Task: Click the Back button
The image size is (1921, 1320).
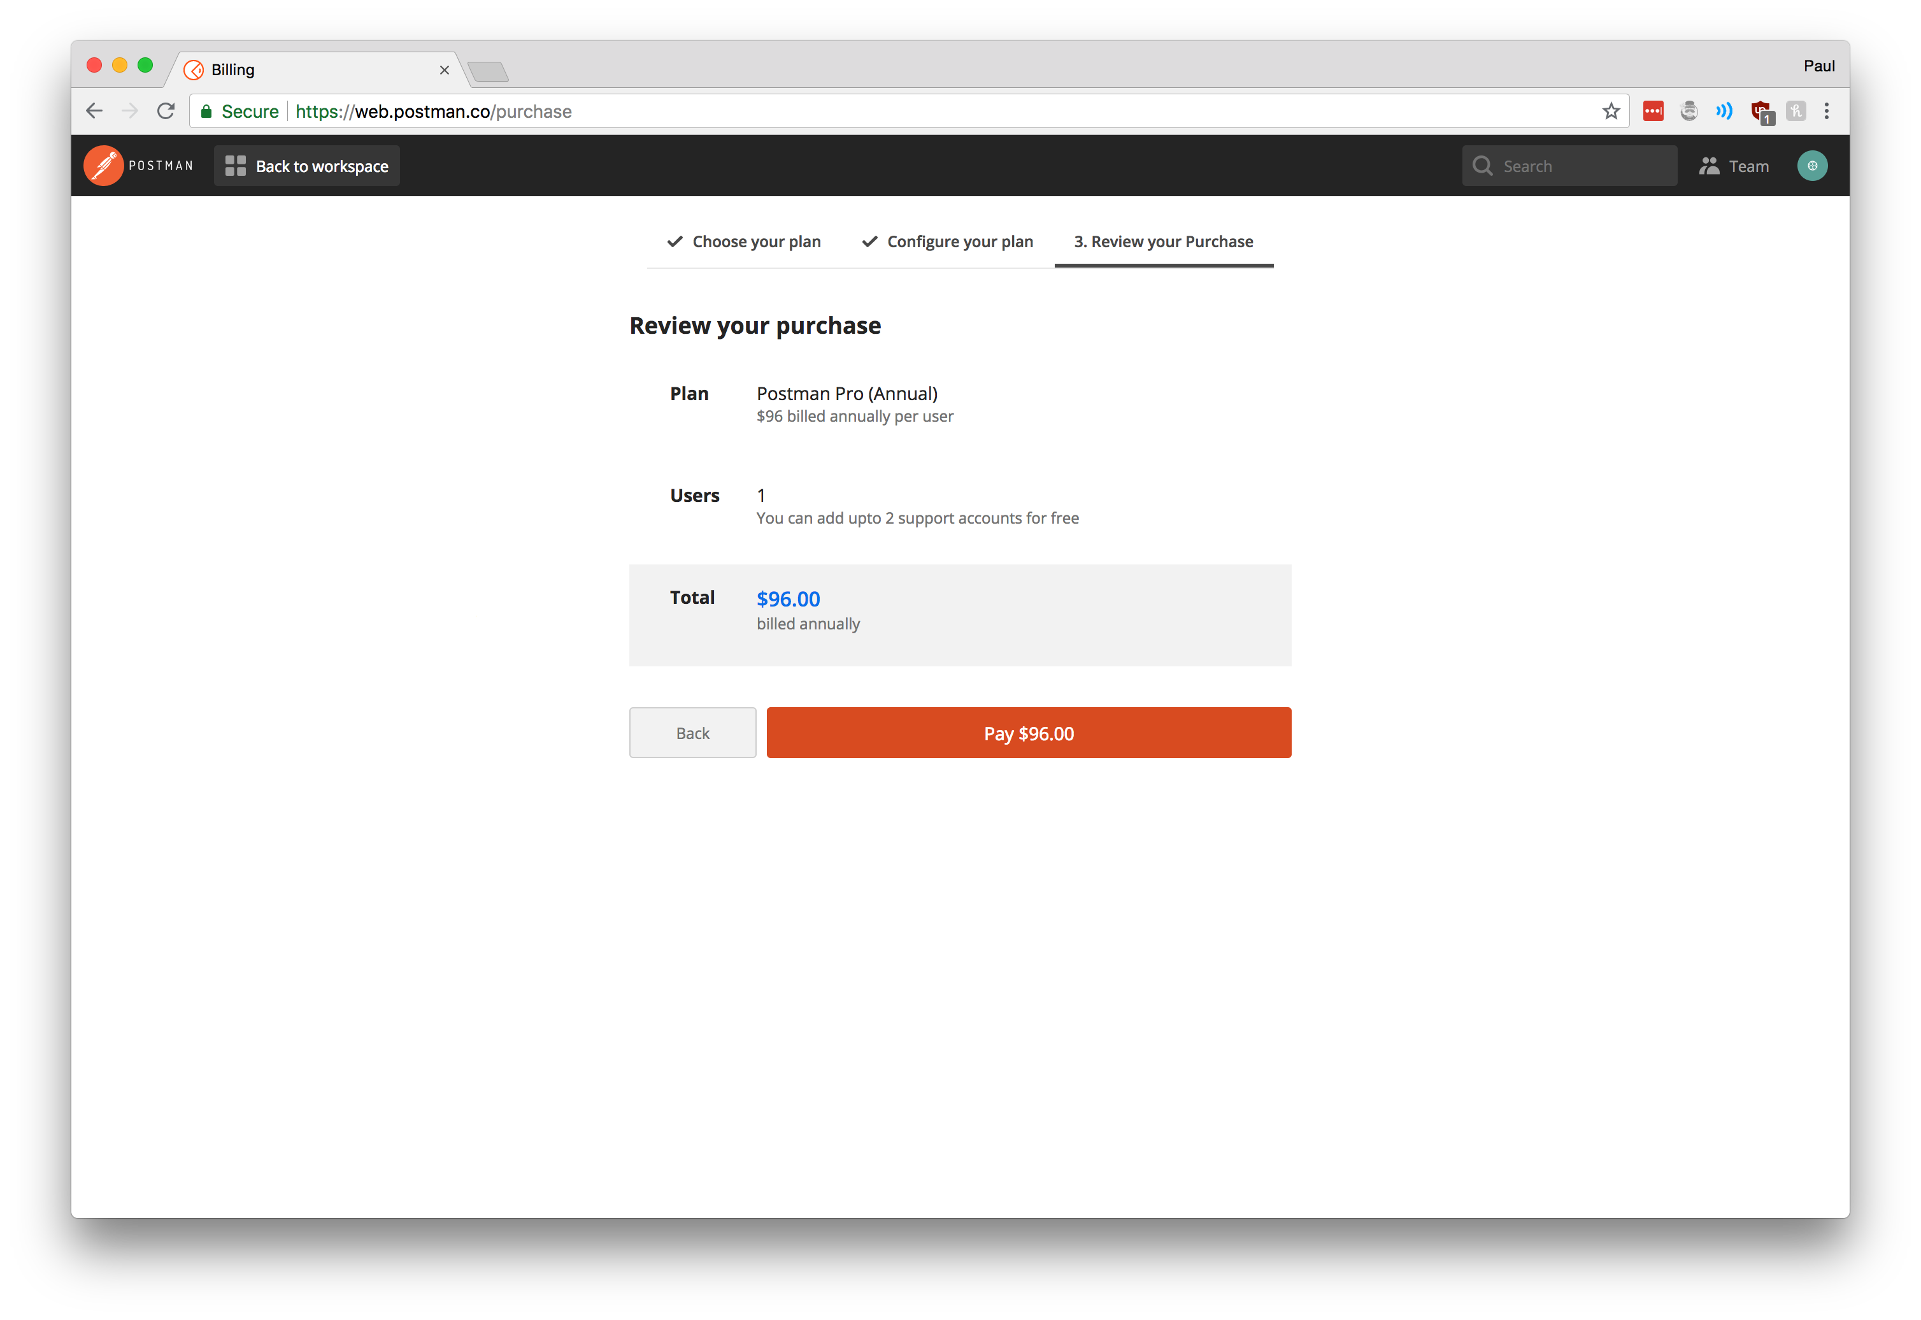Action: coord(692,733)
